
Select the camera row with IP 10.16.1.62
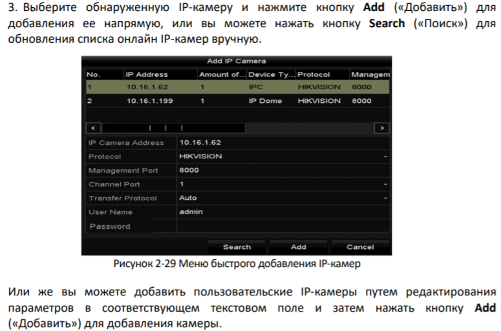tap(237, 86)
